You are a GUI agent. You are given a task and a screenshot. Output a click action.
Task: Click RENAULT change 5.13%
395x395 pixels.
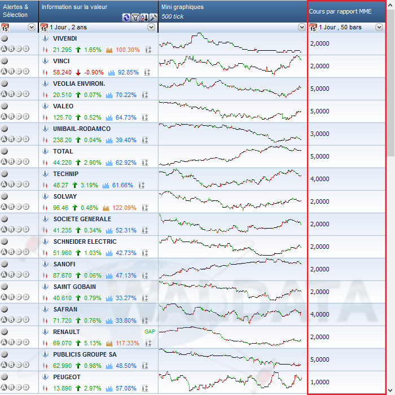pyautogui.click(x=93, y=343)
